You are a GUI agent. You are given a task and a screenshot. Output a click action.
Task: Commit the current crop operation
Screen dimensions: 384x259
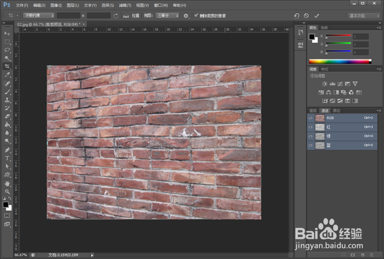click(317, 16)
